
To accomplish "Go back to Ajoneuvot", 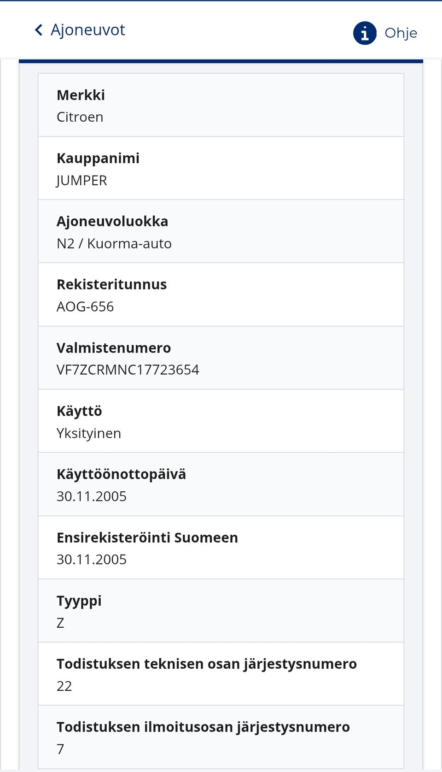I will tap(87, 30).
